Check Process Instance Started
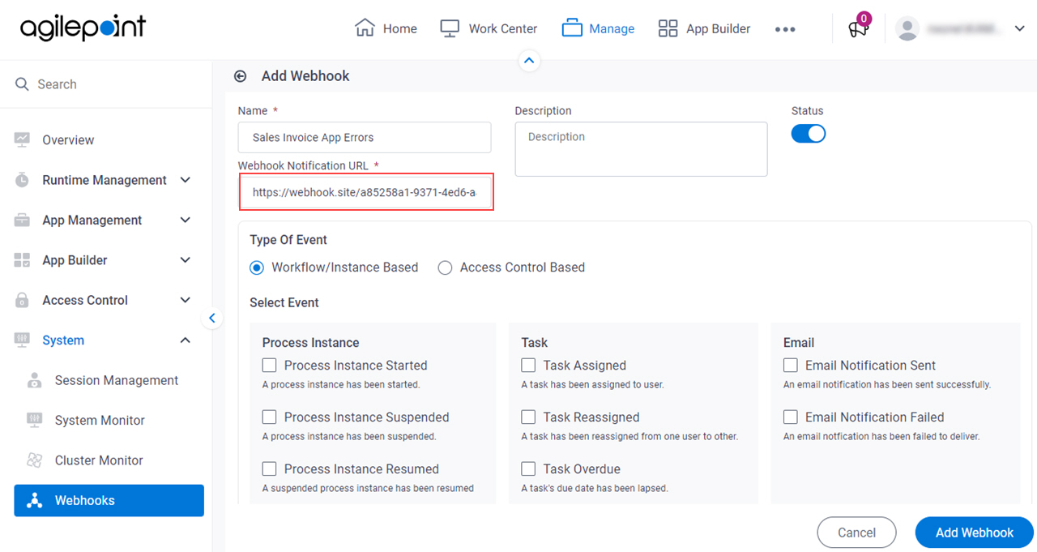1037x552 pixels. point(270,366)
